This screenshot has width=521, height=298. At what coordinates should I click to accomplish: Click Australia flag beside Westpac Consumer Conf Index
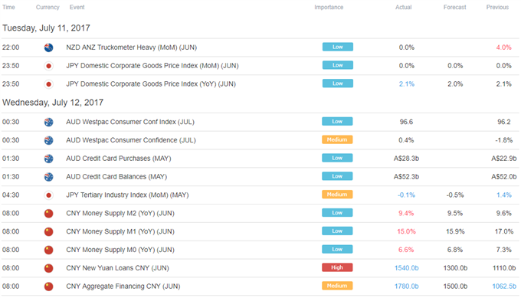(48, 122)
